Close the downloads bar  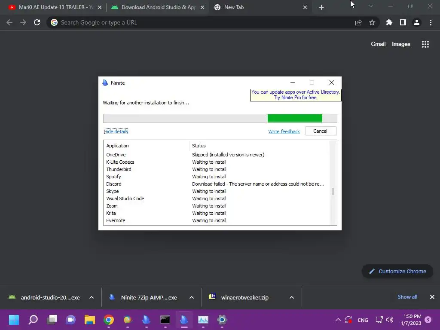point(432,297)
